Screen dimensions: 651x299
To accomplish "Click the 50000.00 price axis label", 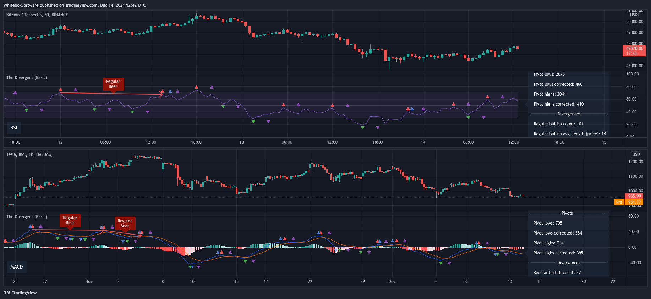I will [x=635, y=22].
